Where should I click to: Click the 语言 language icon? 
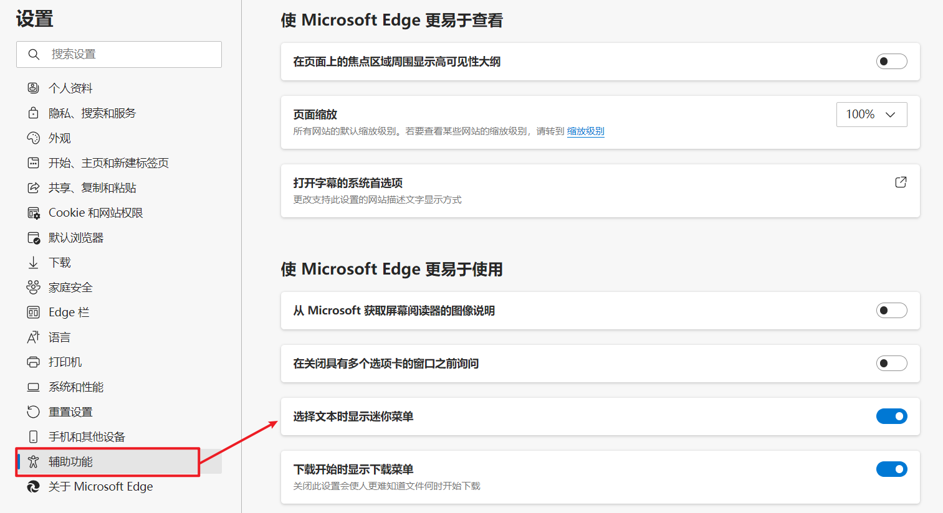[x=34, y=337]
